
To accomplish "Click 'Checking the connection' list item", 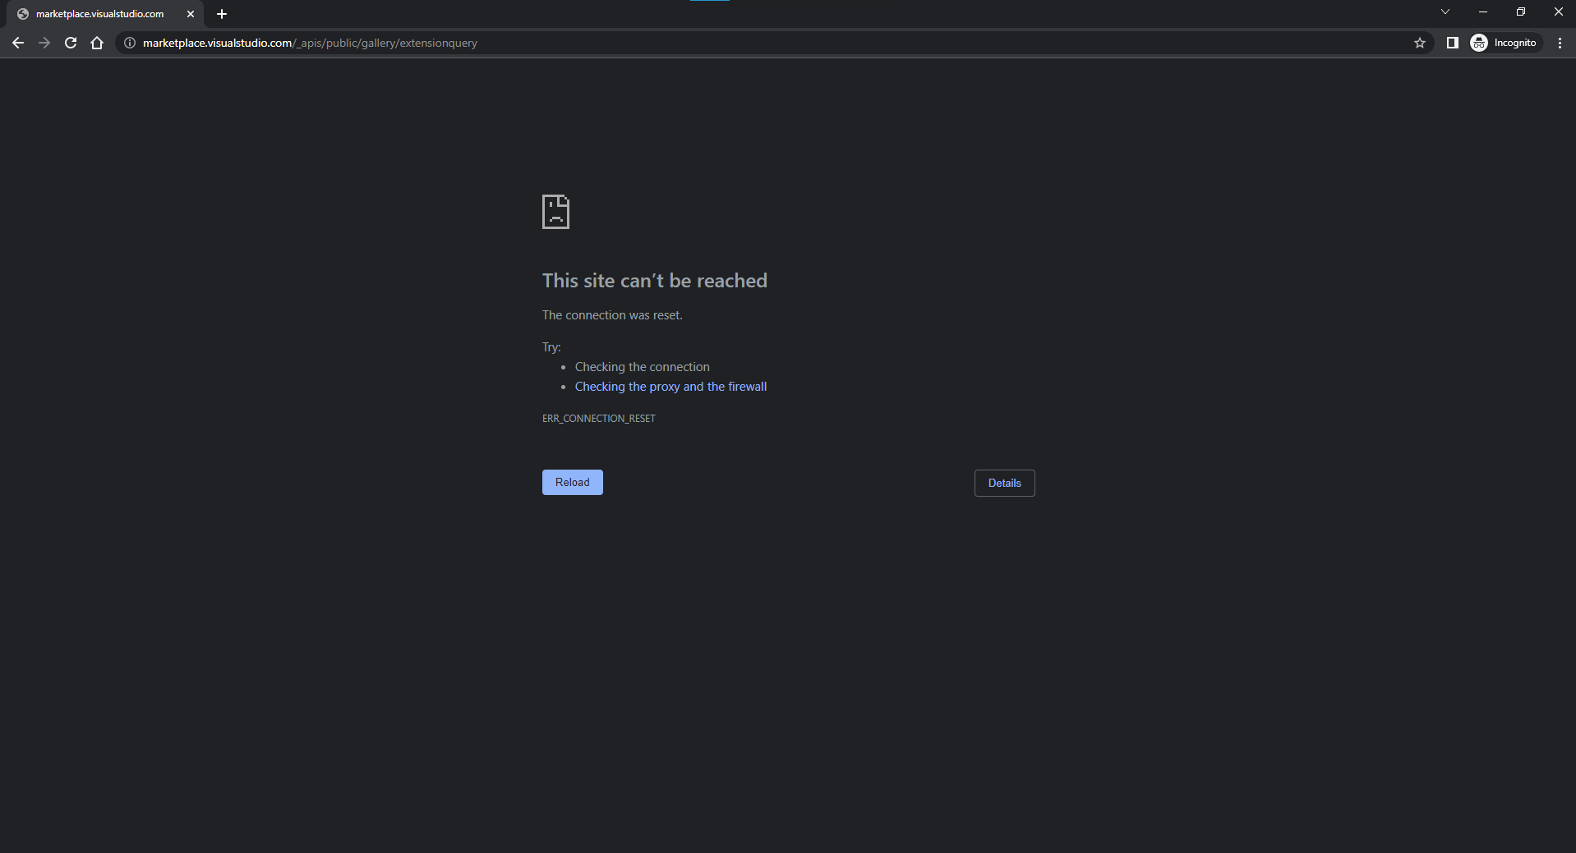I will click(643, 367).
